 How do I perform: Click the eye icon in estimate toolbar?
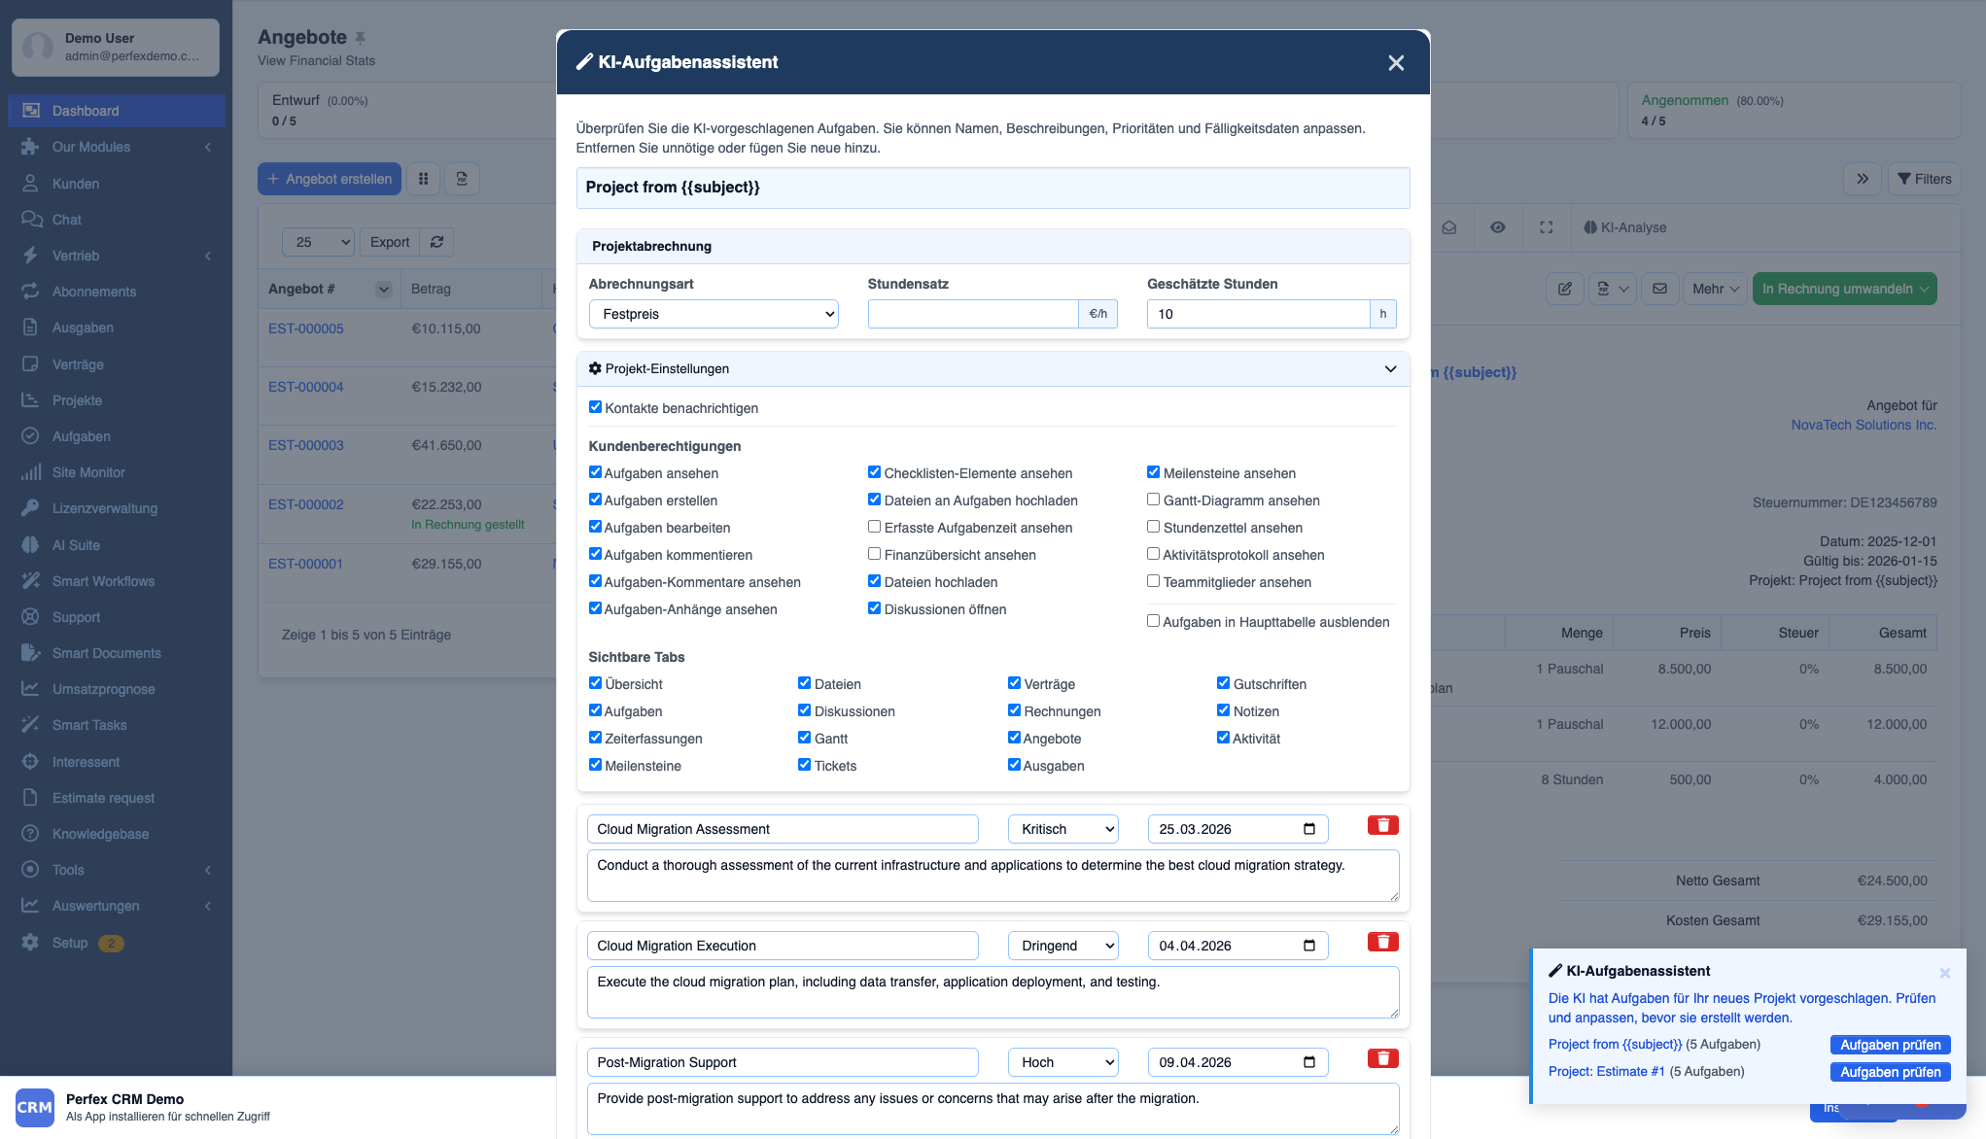pos(1497,227)
